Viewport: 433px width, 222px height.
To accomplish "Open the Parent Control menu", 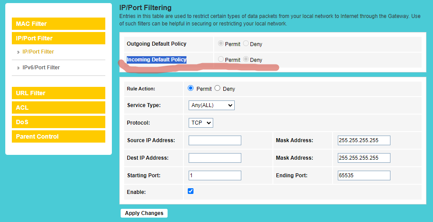I will pos(58,136).
